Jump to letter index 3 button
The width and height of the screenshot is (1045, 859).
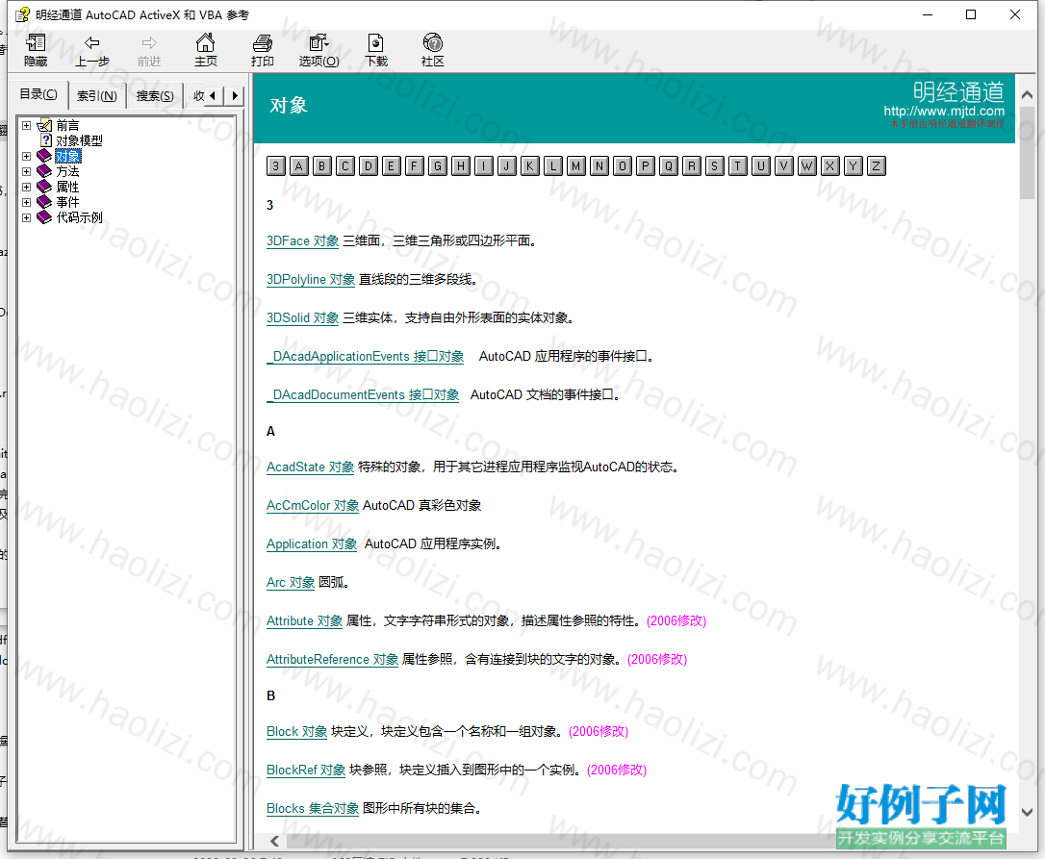coord(276,166)
